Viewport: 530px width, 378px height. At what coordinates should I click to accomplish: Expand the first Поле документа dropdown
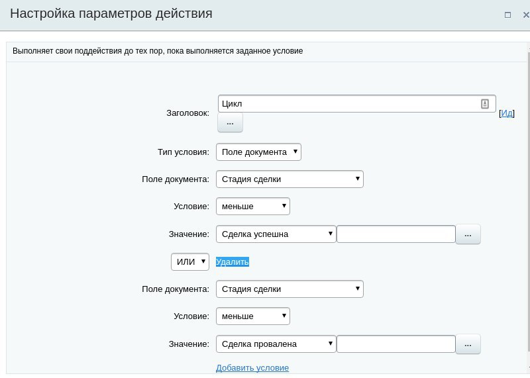tap(290, 179)
